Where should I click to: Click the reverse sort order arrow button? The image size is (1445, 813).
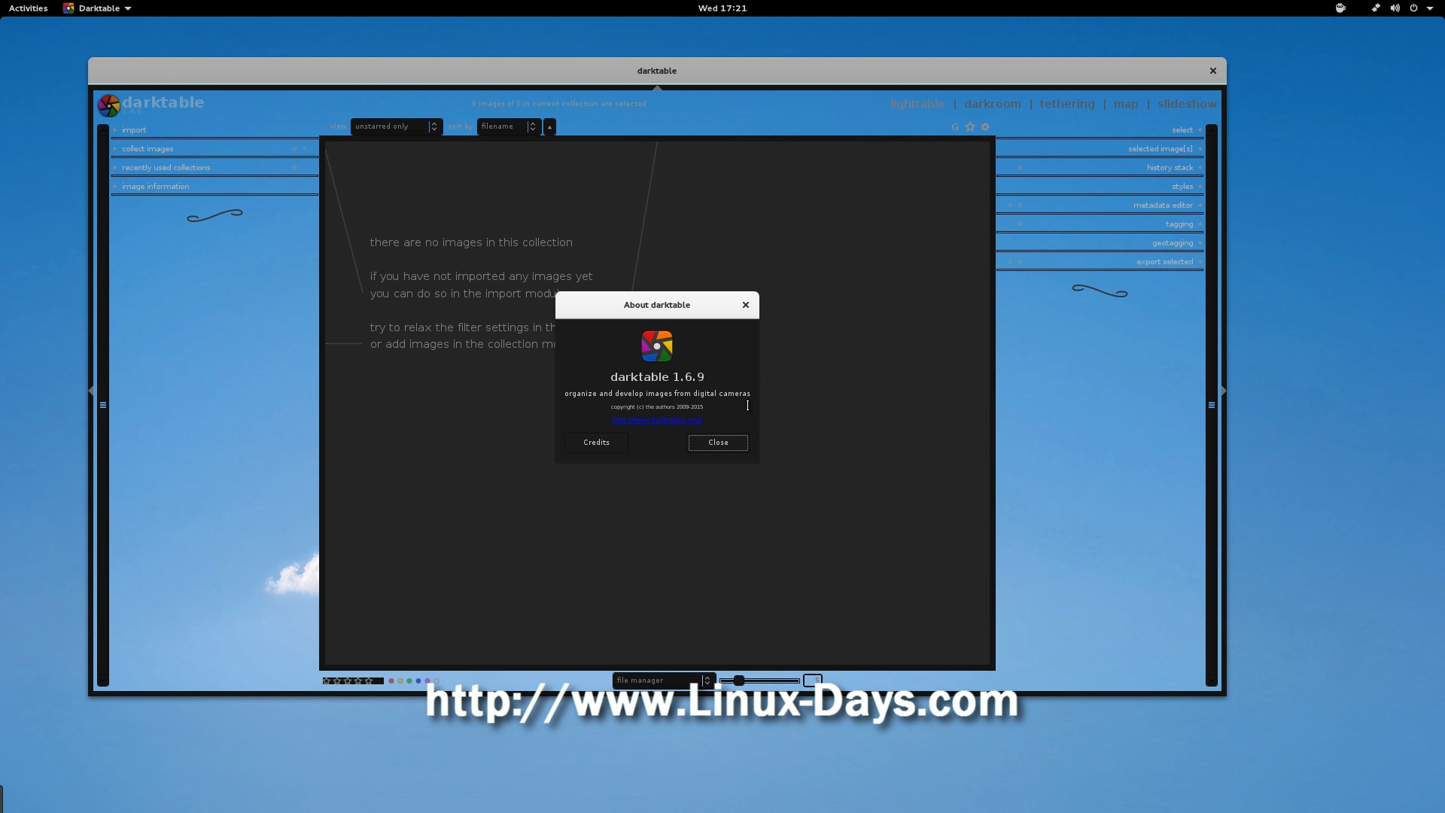[x=549, y=127]
